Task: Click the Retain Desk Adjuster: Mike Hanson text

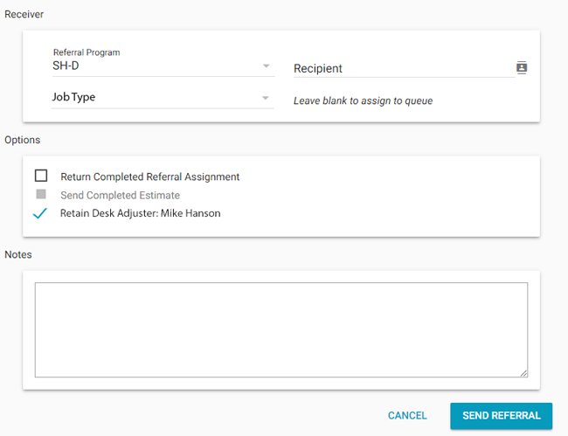Action: (x=140, y=213)
